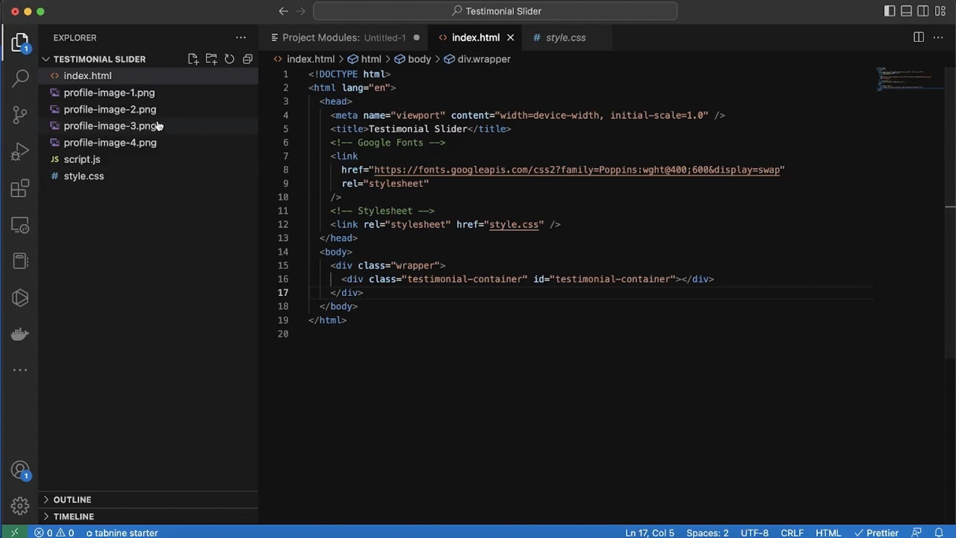This screenshot has height=538, width=956.
Task: Open the Run and Debug view
Action: coord(20,151)
